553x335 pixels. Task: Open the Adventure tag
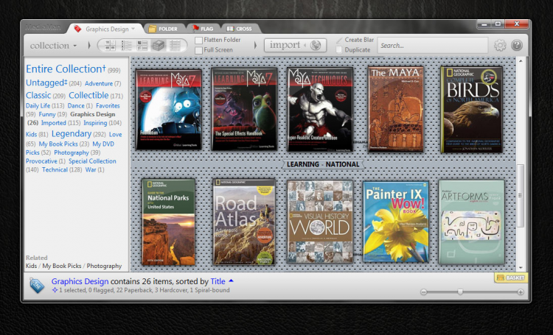98,83
